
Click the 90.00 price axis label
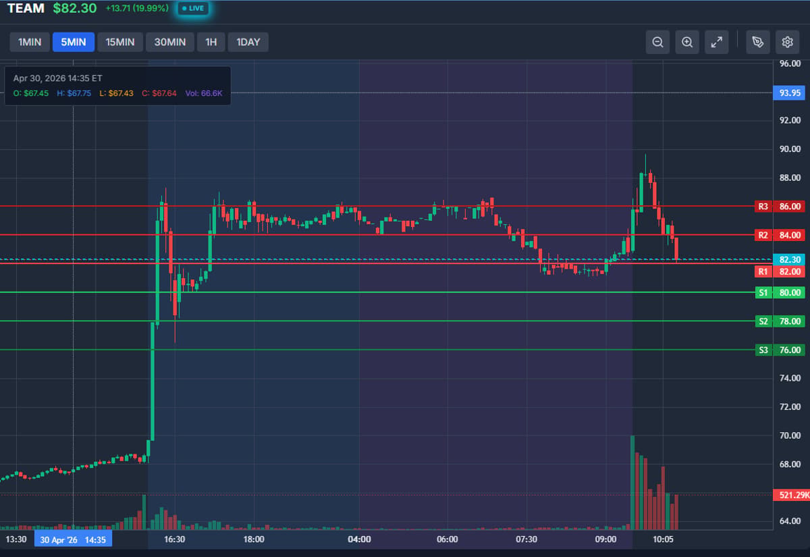pyautogui.click(x=790, y=149)
